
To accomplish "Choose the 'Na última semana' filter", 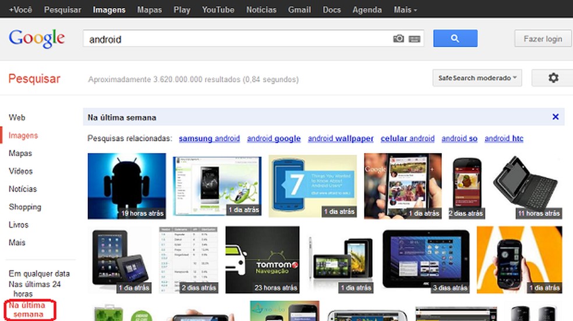I will click(x=27, y=310).
